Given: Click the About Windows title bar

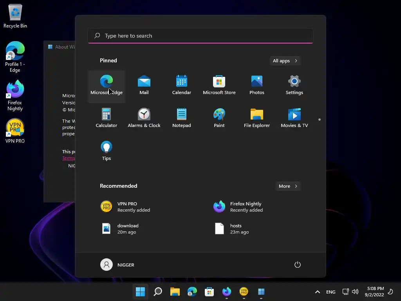Looking at the screenshot, I should coord(60,47).
